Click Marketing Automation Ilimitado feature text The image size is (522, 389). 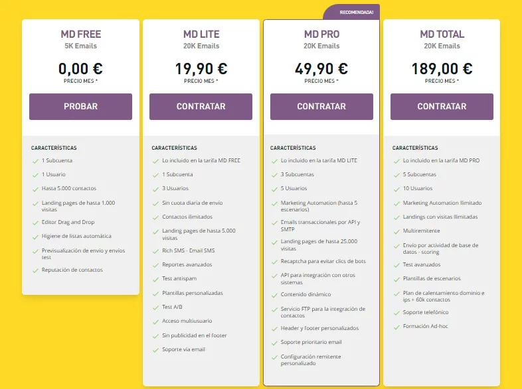point(442,203)
